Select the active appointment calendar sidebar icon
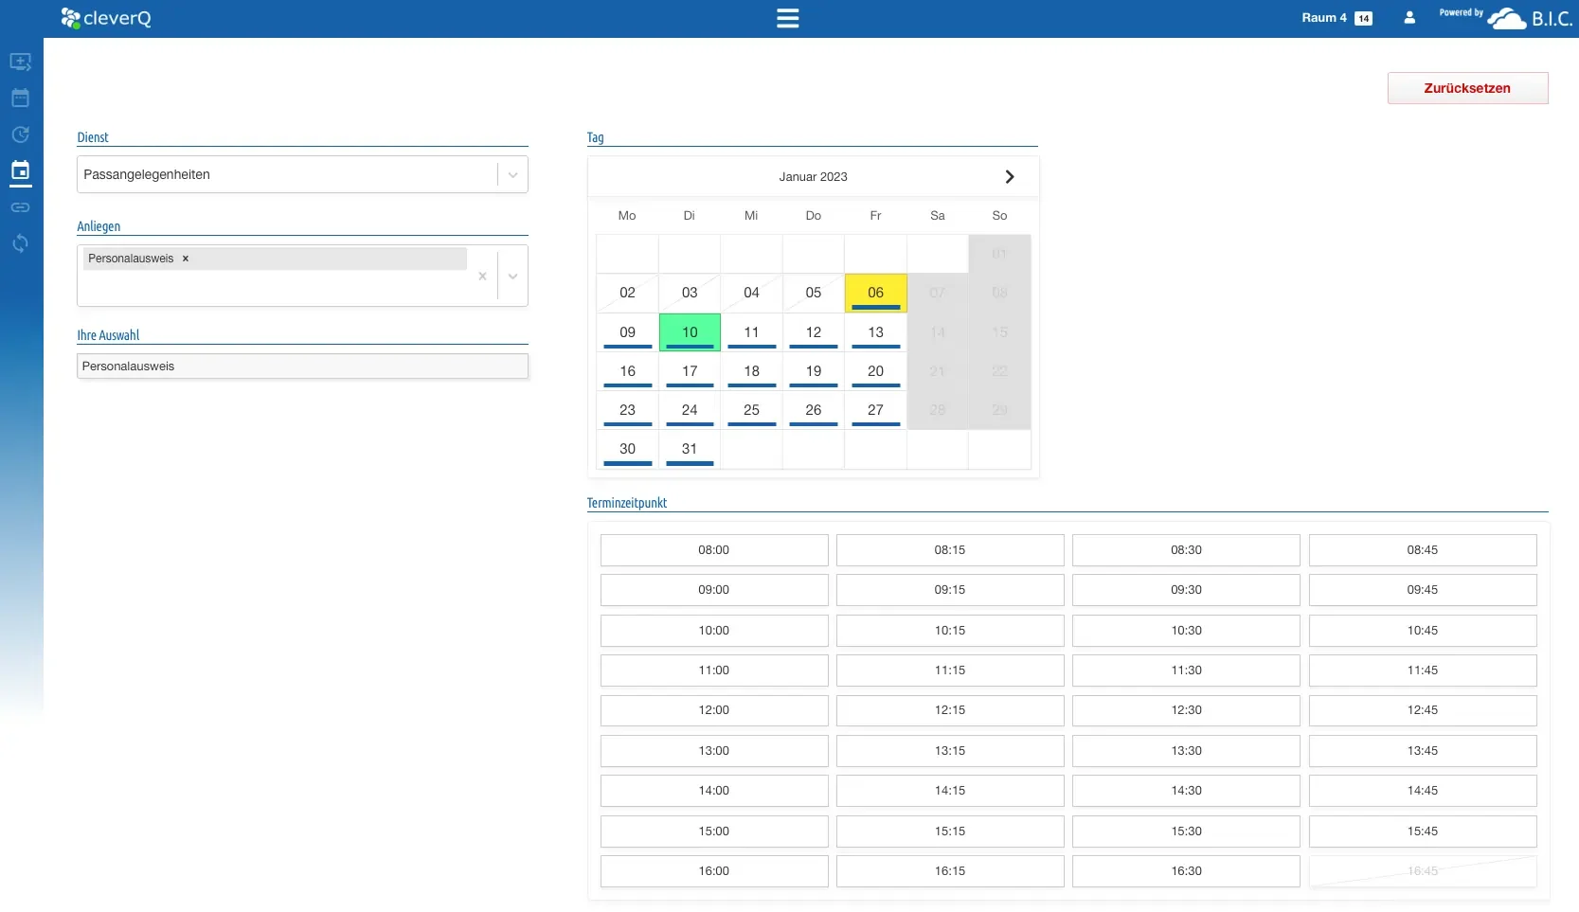The image size is (1579, 912). 20,171
